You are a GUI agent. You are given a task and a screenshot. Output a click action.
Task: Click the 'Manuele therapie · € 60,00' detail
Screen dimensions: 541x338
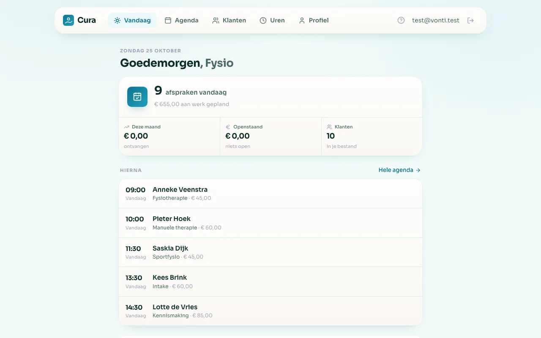point(187,228)
